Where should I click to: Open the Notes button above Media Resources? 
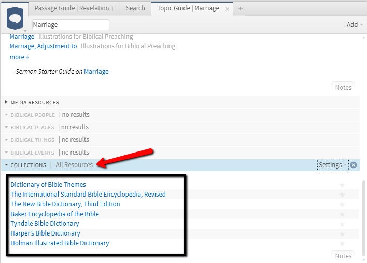click(x=343, y=87)
